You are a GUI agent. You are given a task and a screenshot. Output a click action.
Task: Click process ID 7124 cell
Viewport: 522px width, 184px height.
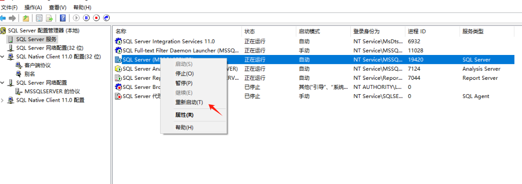click(414, 69)
